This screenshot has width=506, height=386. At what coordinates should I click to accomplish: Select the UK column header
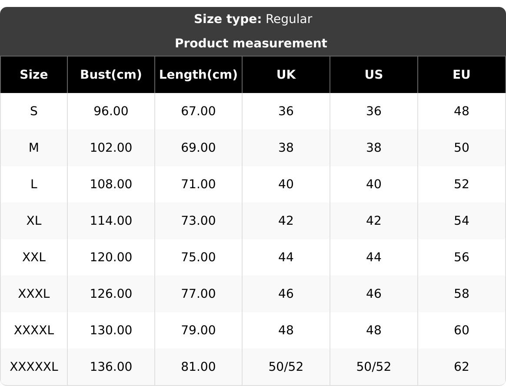[x=286, y=74]
